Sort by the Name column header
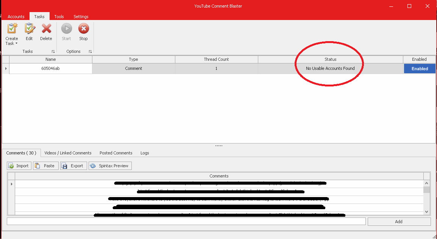Viewport: 437px width, 239px height. (51, 59)
